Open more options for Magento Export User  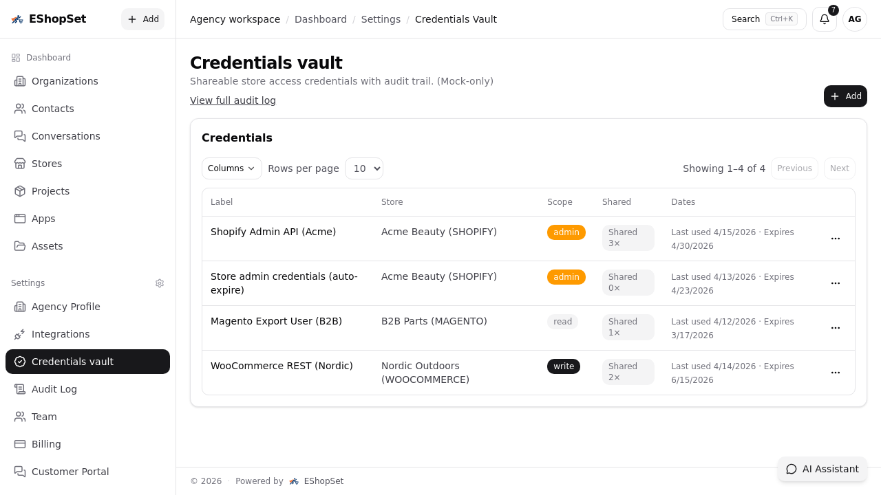pyautogui.click(x=835, y=328)
